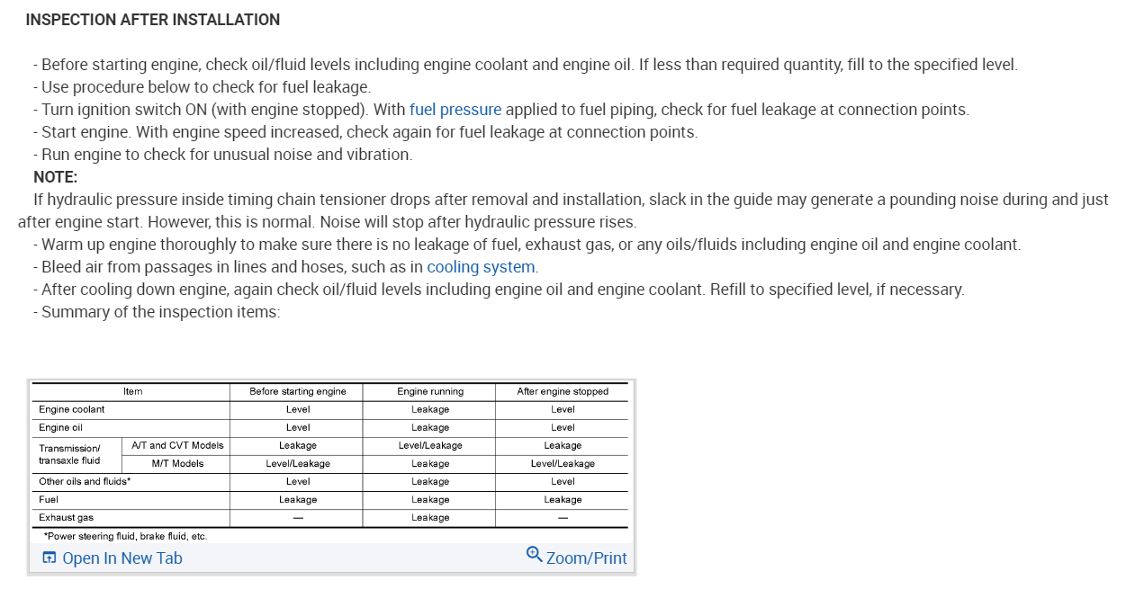
Task: Click the INSPECTION AFTER INSTALLATION heading
Action: (153, 20)
